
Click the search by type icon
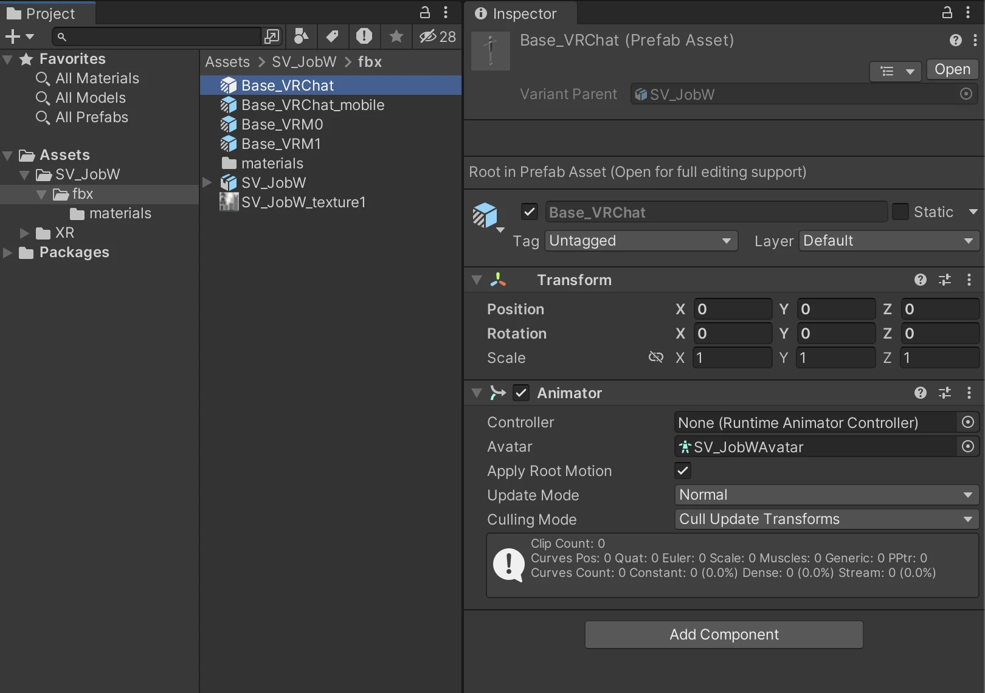[x=301, y=36]
